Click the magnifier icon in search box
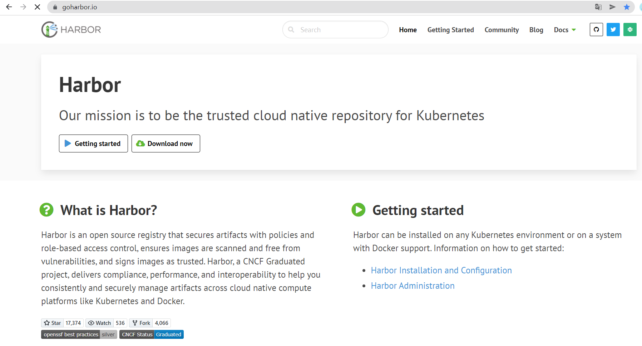 pos(291,30)
